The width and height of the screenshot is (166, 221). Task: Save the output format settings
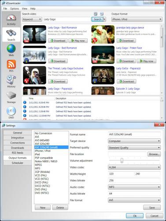[x=152, y=207]
